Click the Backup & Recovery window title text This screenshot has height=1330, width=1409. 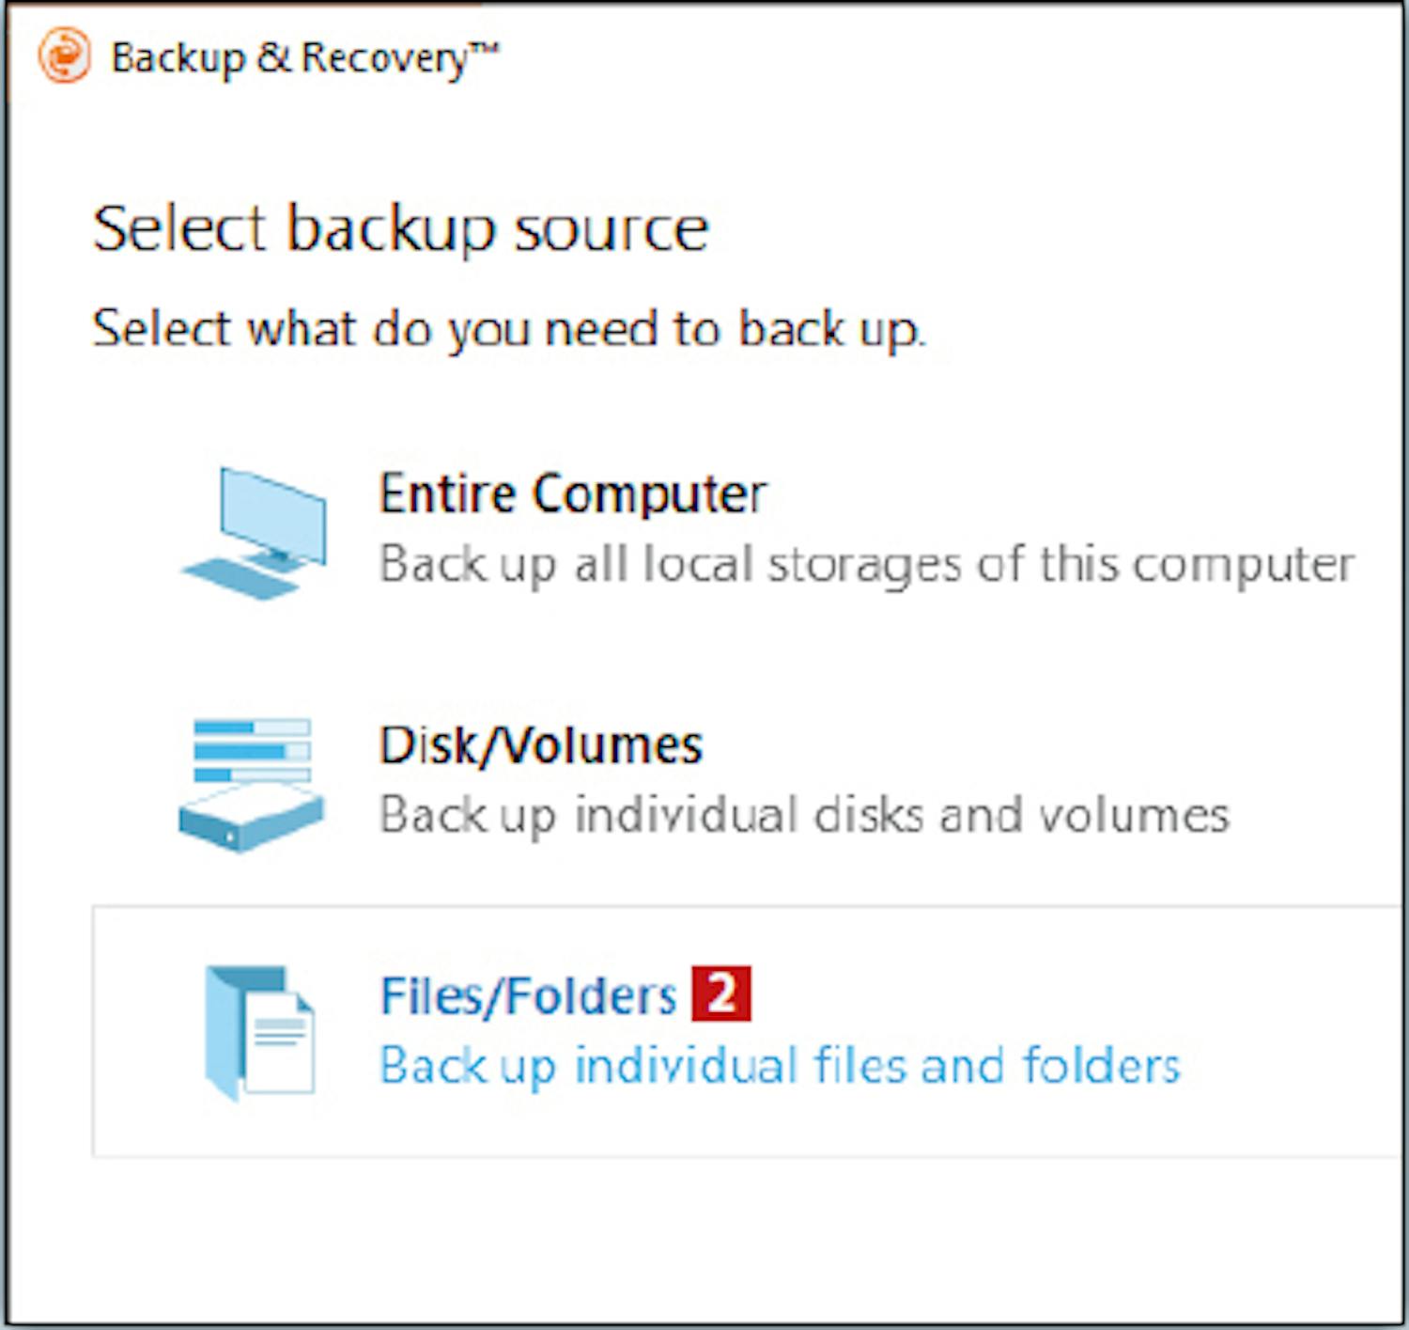[287, 58]
